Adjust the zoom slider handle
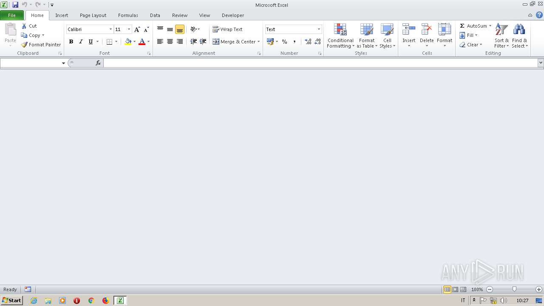This screenshot has height=306, width=544. pyautogui.click(x=514, y=289)
